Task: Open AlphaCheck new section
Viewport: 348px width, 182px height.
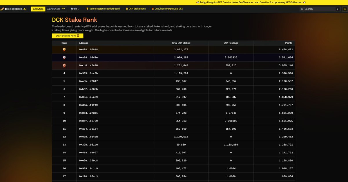Action: pos(56,9)
